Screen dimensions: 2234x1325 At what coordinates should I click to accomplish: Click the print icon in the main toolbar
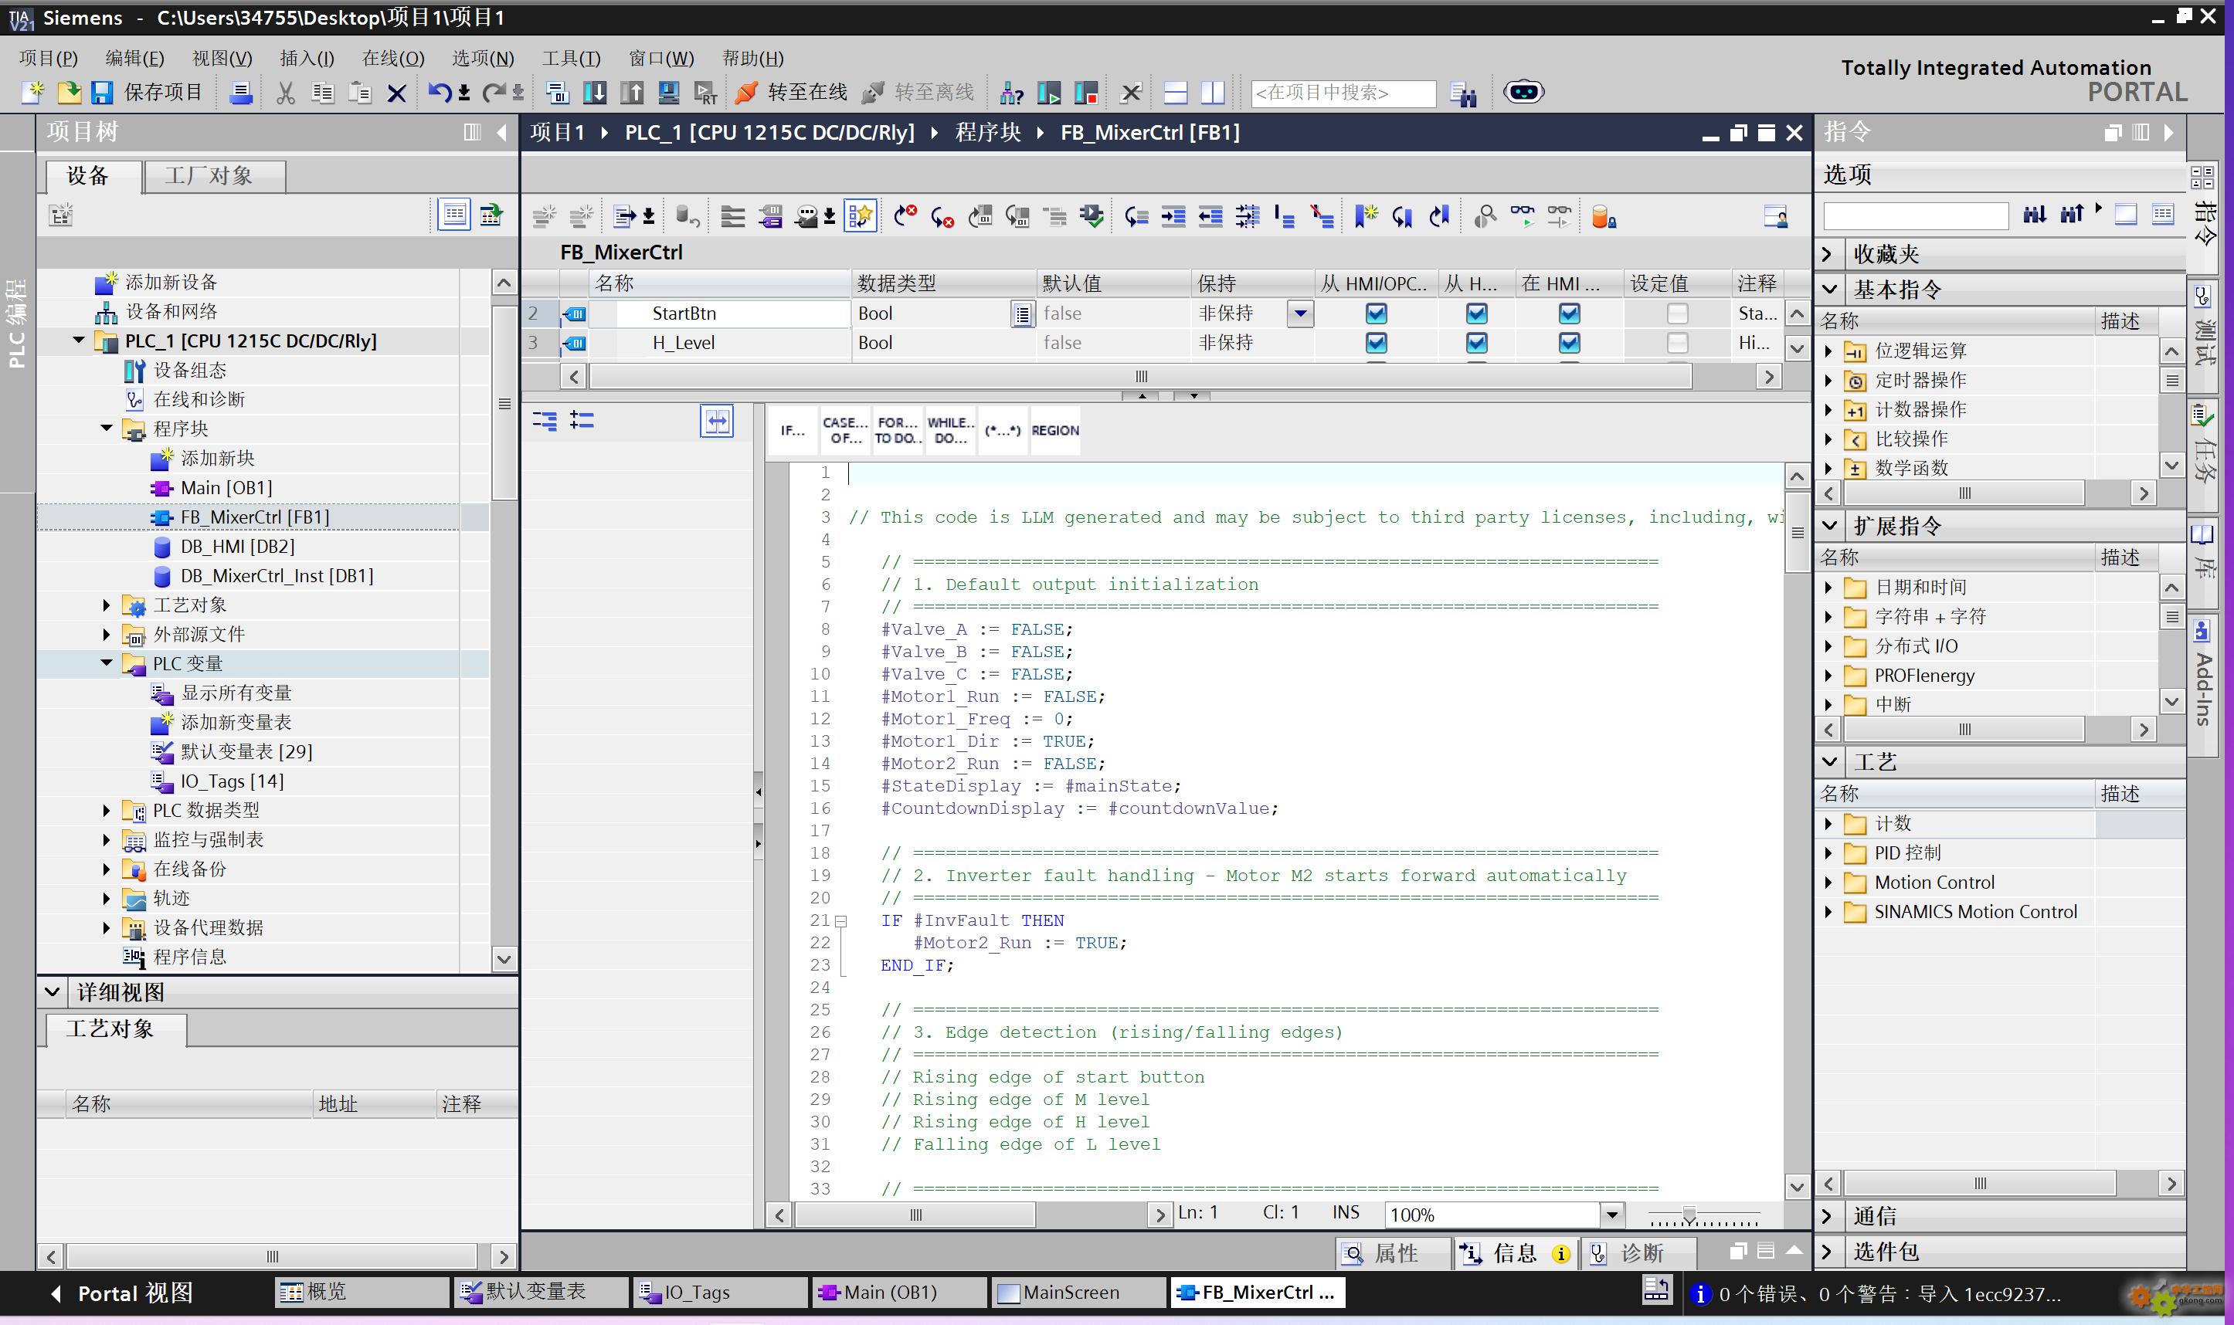click(x=240, y=92)
